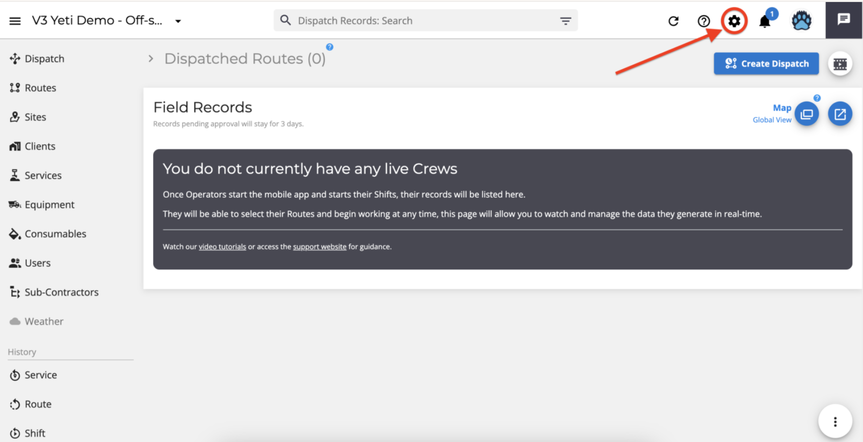
Task: Open the search filter options icon
Action: (565, 21)
